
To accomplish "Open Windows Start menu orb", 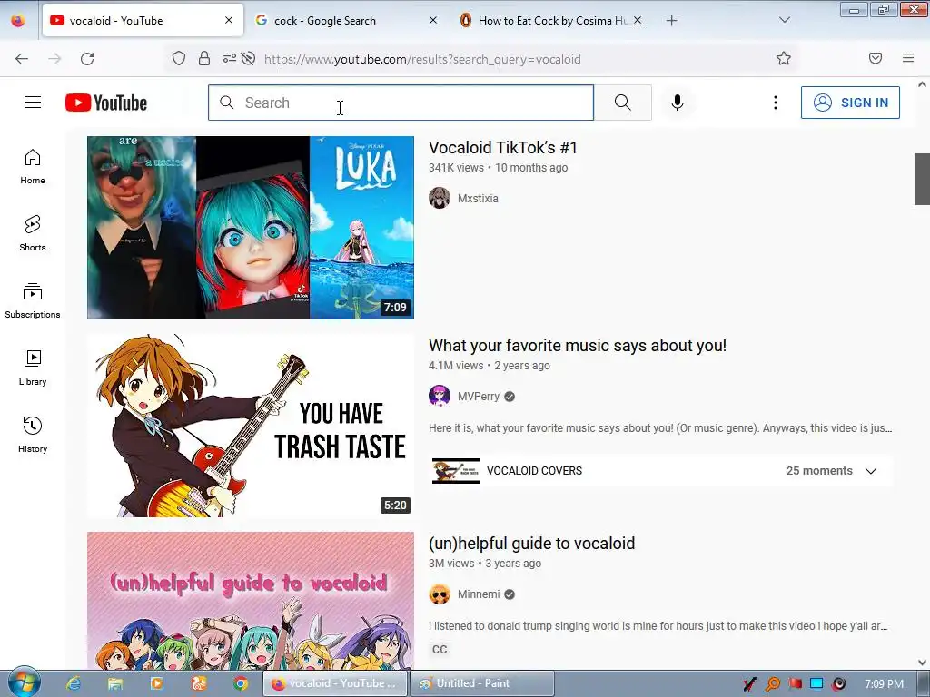I will (25, 682).
